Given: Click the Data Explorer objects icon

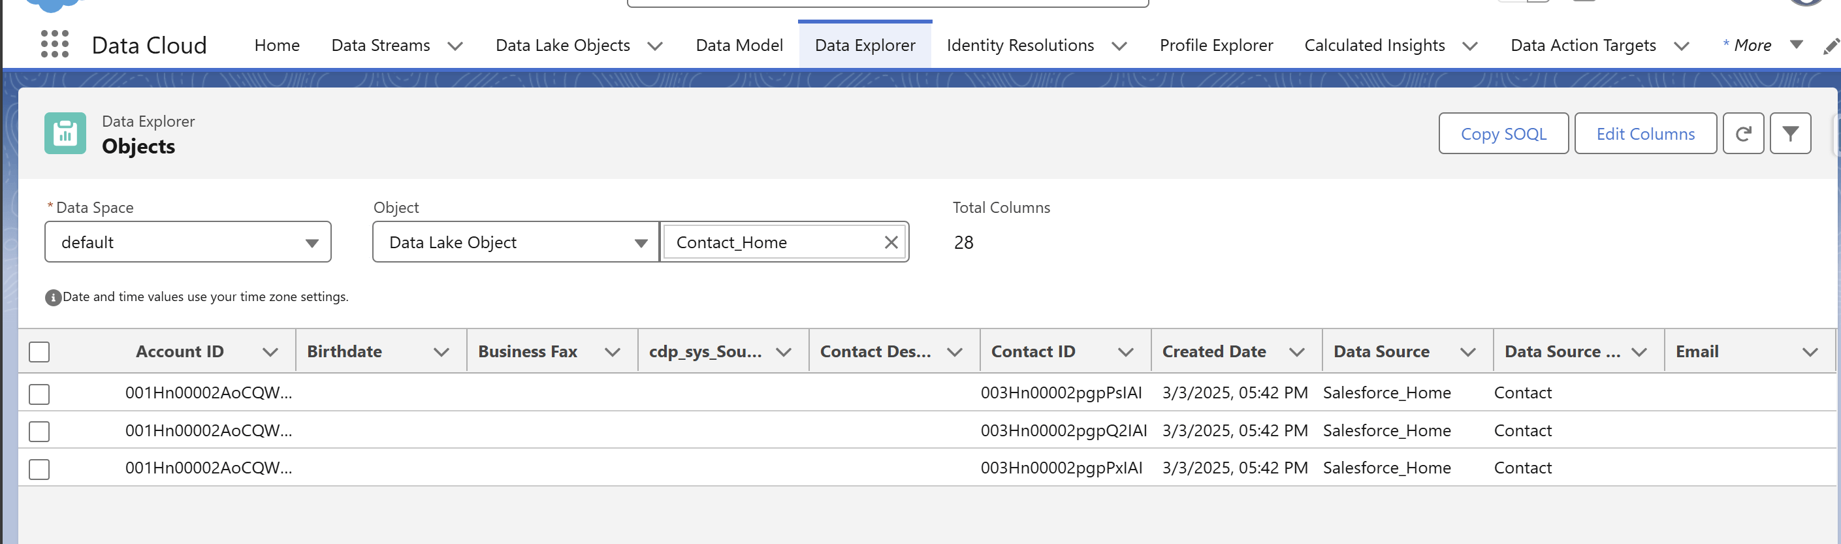Looking at the screenshot, I should click(65, 133).
